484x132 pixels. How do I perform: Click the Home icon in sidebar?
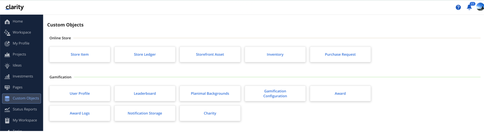coord(7,22)
